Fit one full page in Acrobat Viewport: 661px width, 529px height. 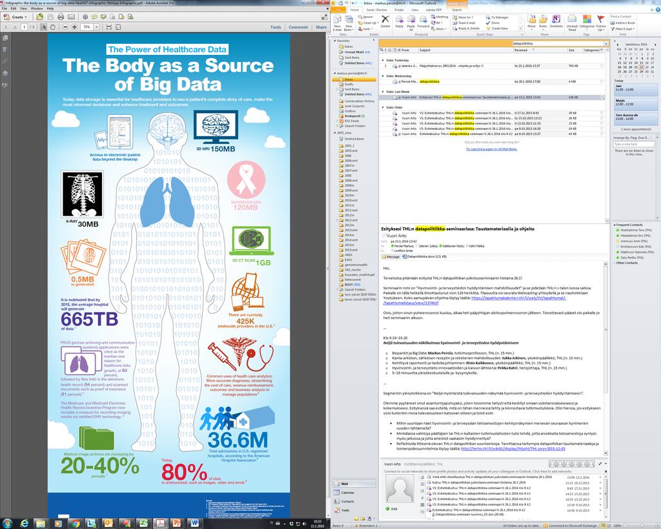click(119, 27)
